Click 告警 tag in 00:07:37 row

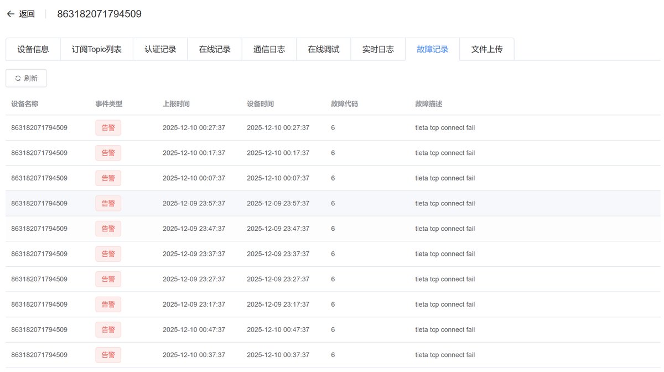108,178
